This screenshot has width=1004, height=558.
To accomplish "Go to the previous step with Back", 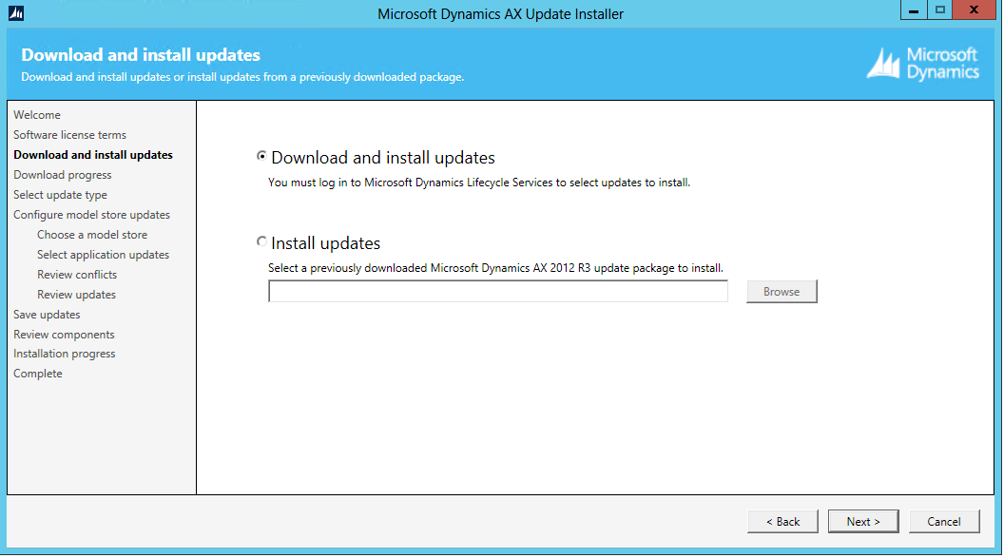I will (x=782, y=522).
